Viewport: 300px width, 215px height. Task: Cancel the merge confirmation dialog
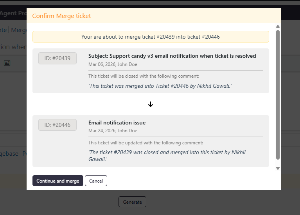[x=96, y=181]
